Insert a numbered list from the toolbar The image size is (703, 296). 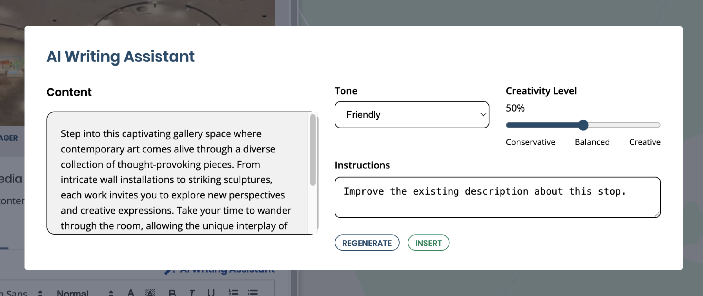pos(233,292)
